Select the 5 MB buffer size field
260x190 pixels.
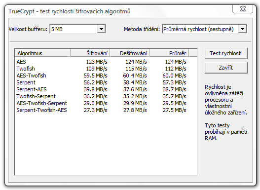coord(77,29)
